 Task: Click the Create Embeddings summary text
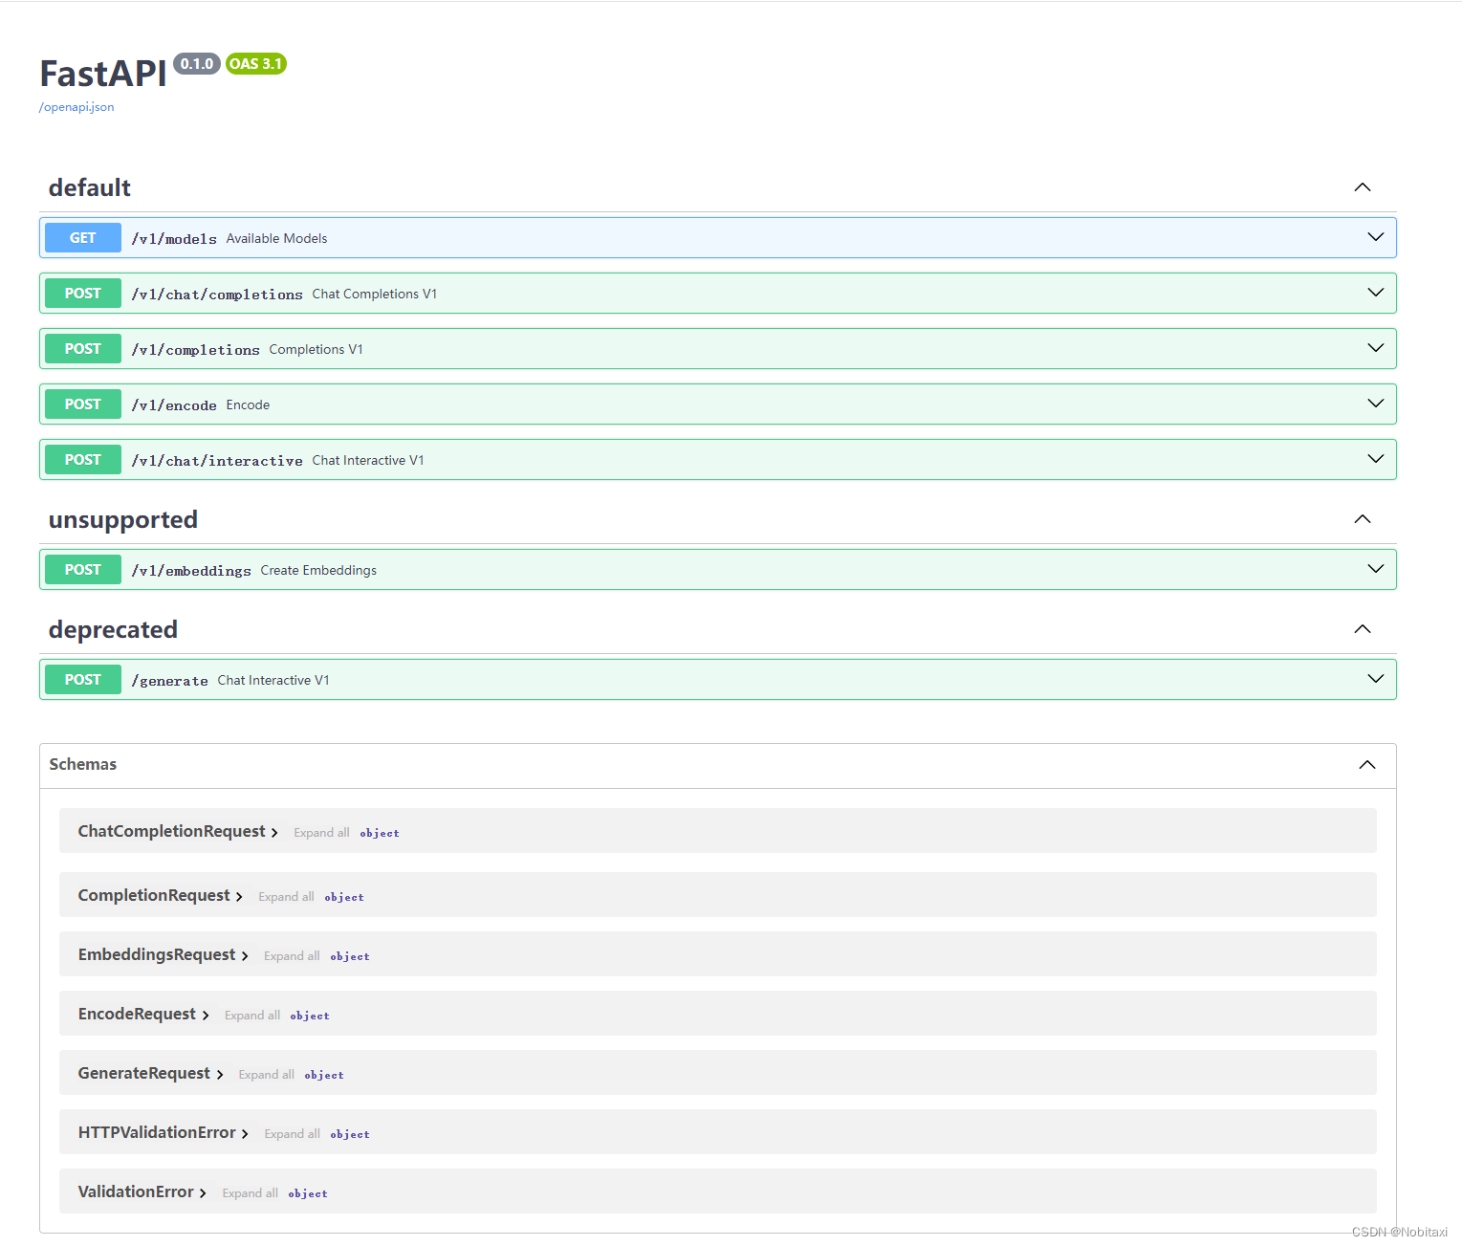pyautogui.click(x=318, y=571)
